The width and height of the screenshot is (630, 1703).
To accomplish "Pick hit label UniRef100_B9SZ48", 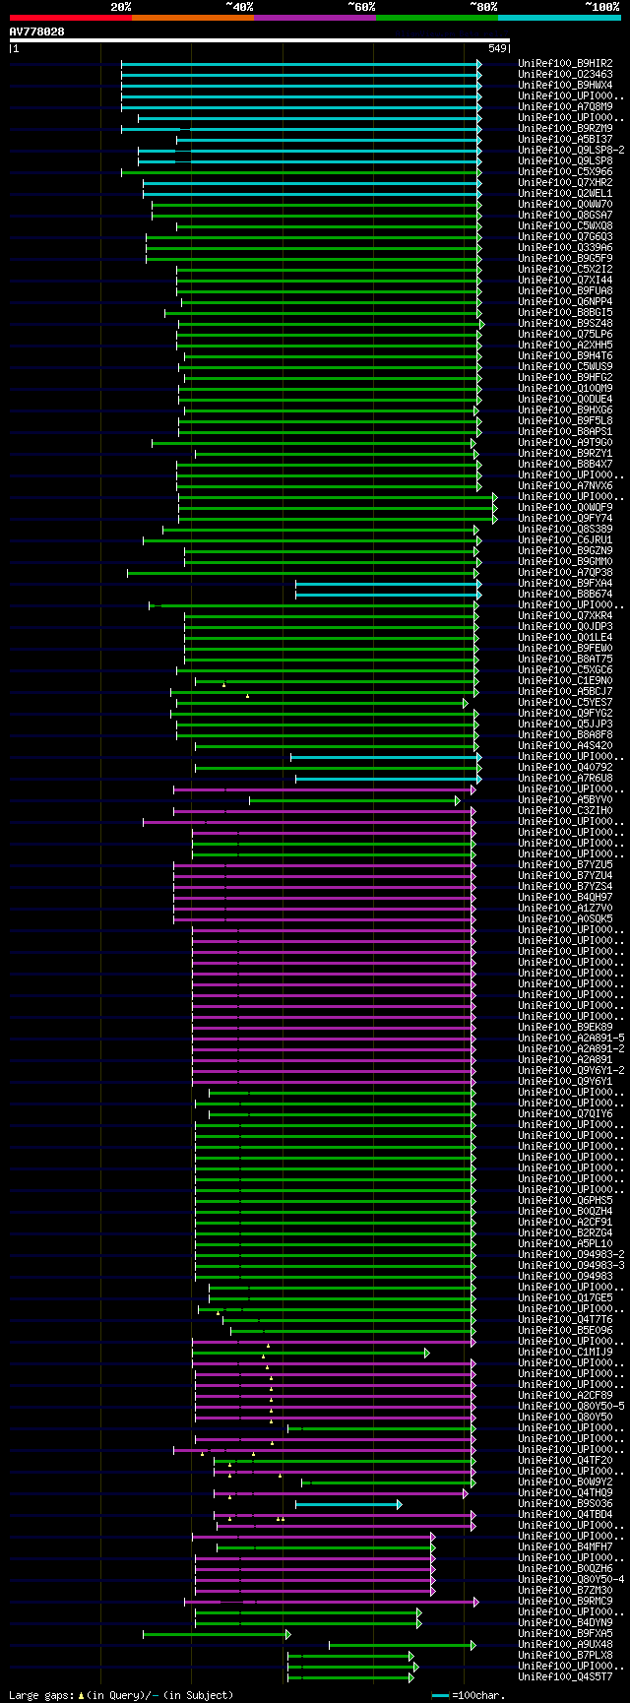I will click(565, 324).
